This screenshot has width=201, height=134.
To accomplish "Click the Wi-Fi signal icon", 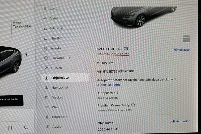I will coord(47,107).
